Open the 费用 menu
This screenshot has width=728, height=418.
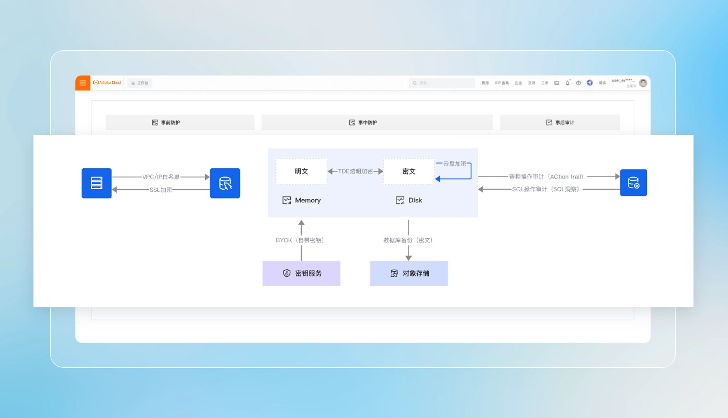tap(485, 83)
